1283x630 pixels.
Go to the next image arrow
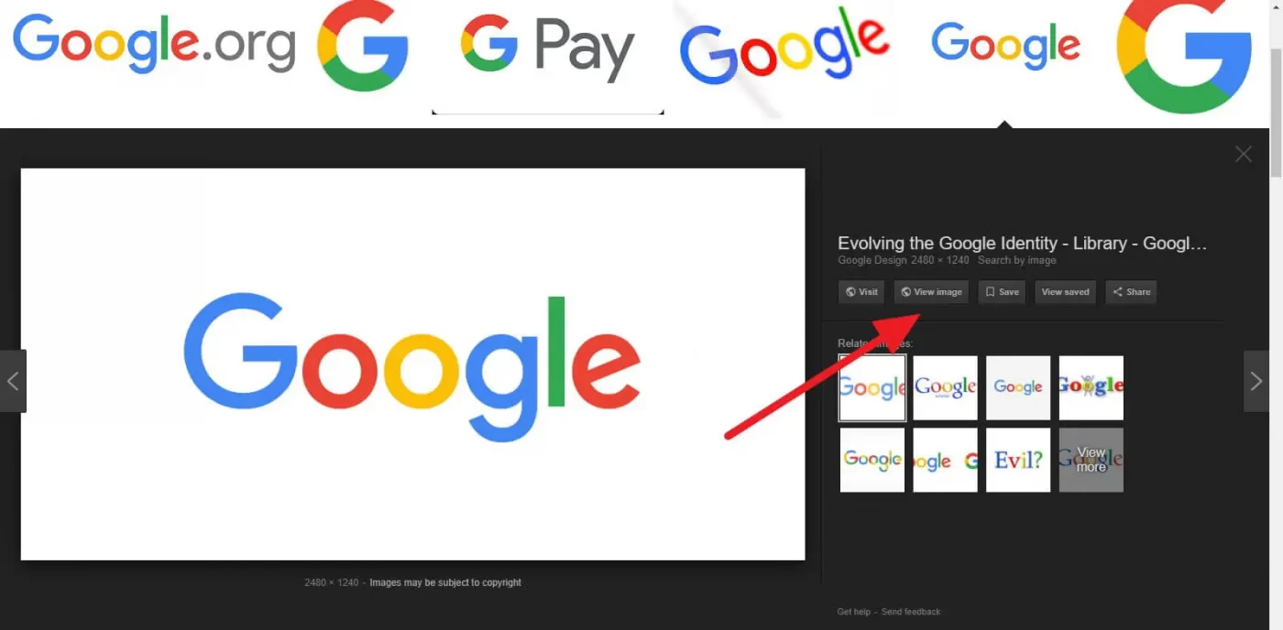pyautogui.click(x=1256, y=381)
